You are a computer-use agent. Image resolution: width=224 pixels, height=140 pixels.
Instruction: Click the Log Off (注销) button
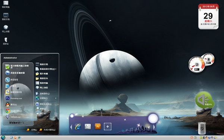point(32,130)
